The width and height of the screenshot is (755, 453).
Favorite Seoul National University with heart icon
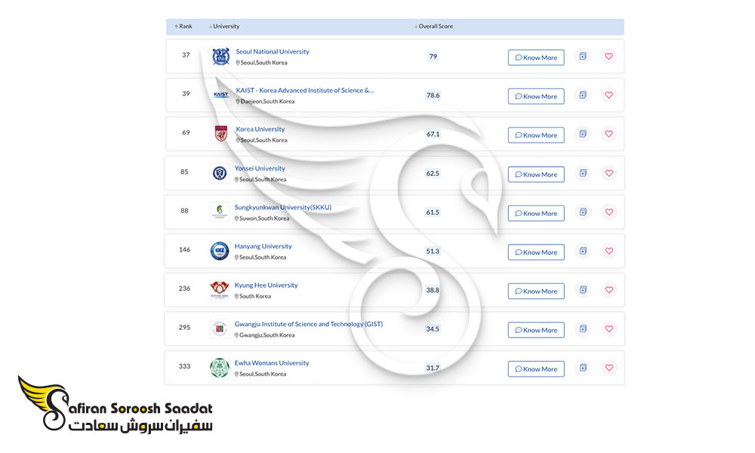[609, 57]
